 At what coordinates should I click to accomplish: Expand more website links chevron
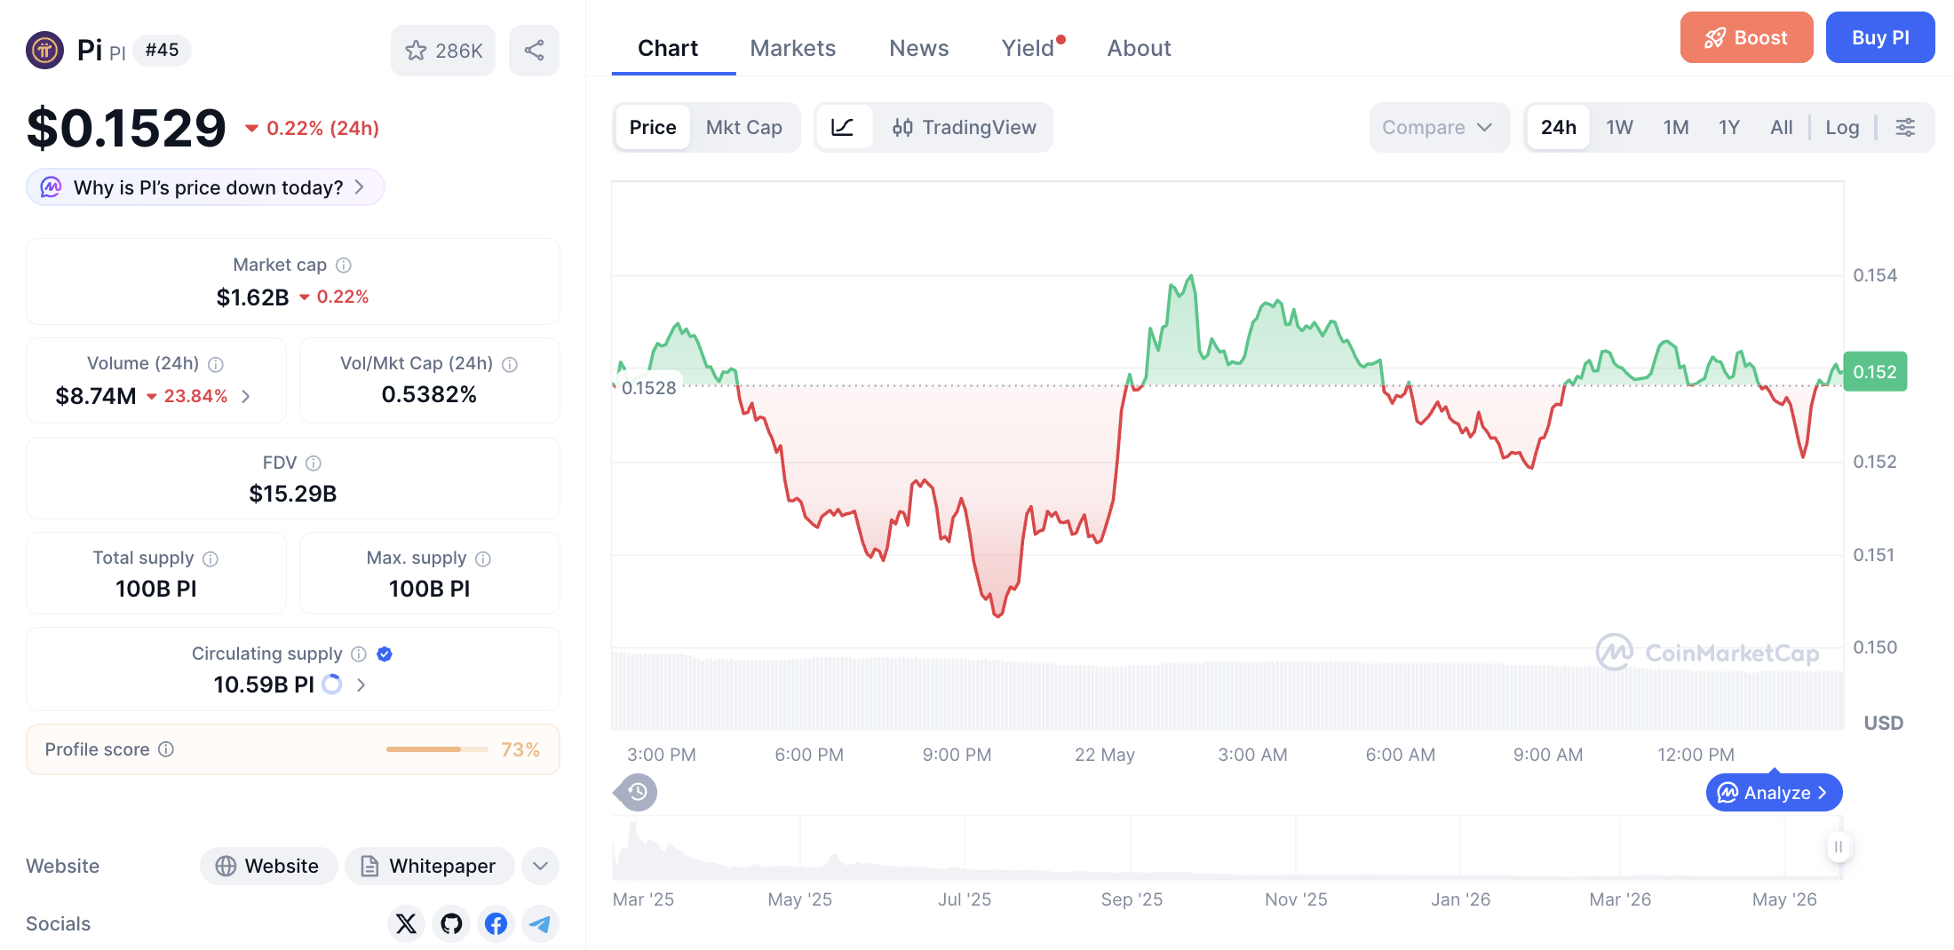pos(540,866)
